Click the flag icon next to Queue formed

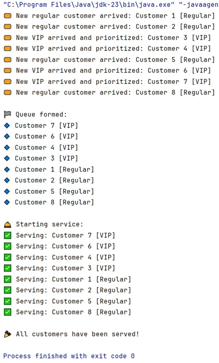coord(7,114)
